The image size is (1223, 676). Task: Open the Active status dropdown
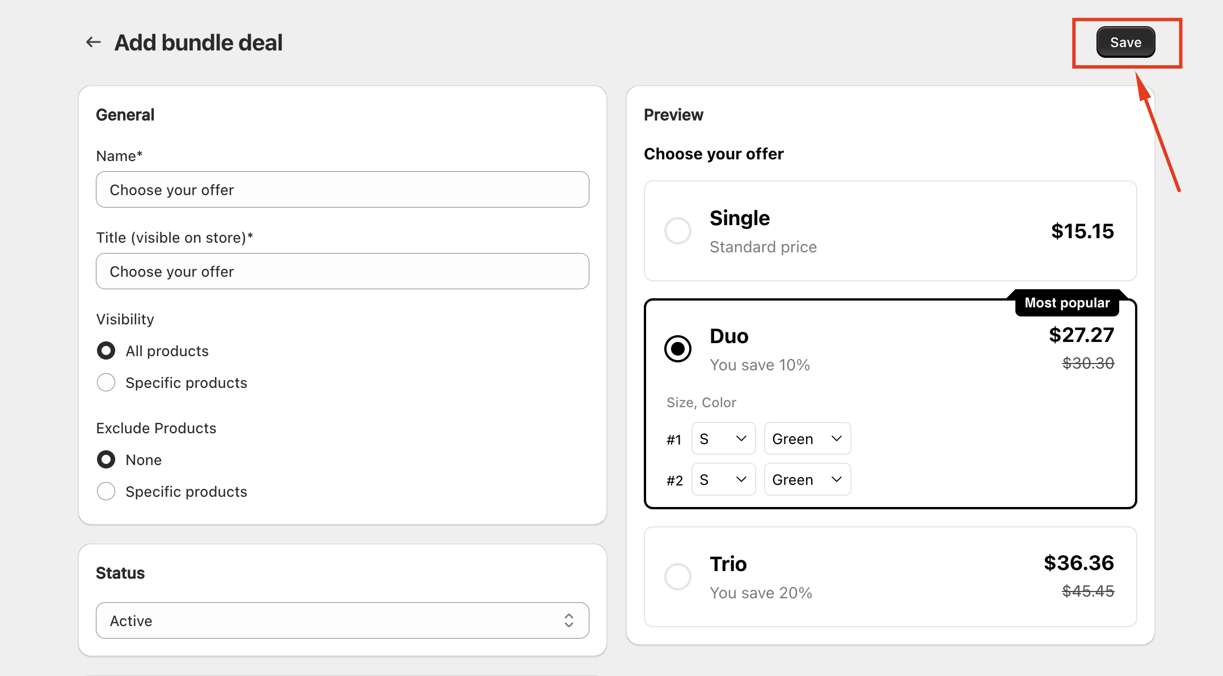342,620
